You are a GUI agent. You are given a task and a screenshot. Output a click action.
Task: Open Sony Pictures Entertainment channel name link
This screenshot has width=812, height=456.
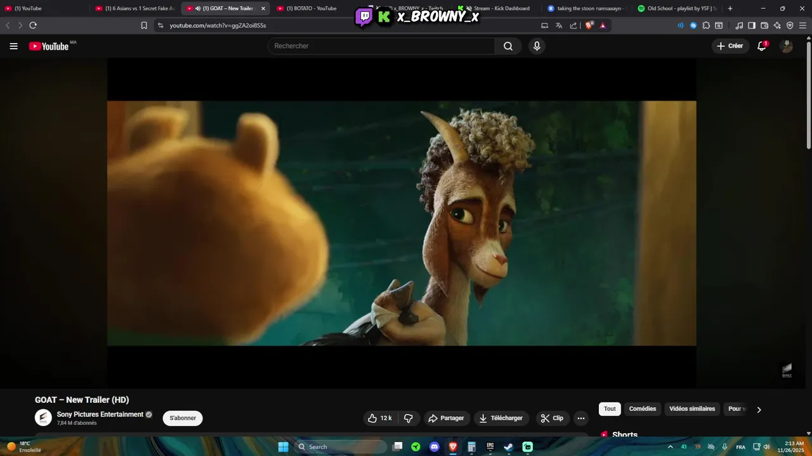(x=100, y=414)
